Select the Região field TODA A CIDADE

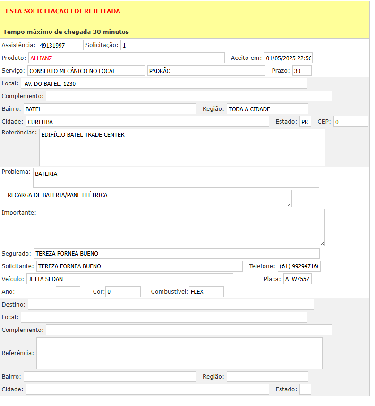tap(267, 109)
